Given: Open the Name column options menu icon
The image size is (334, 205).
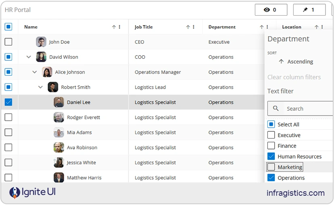Looking at the screenshot, I should pyautogui.click(x=119, y=27).
